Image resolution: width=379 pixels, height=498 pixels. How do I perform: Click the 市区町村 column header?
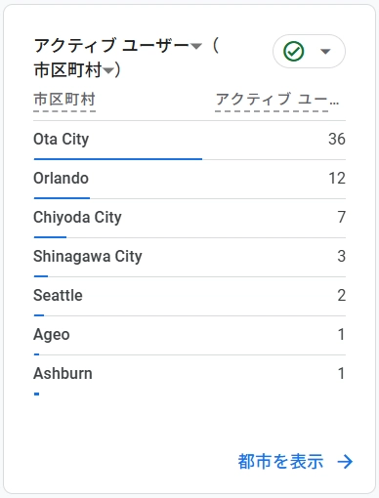tap(64, 100)
